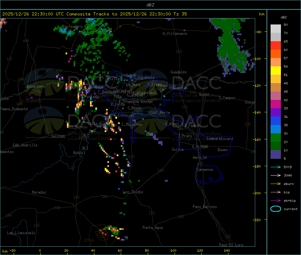This screenshot has height=255, width=301.
Task: Click the -80 km axis tick on right
Action: 259,32
